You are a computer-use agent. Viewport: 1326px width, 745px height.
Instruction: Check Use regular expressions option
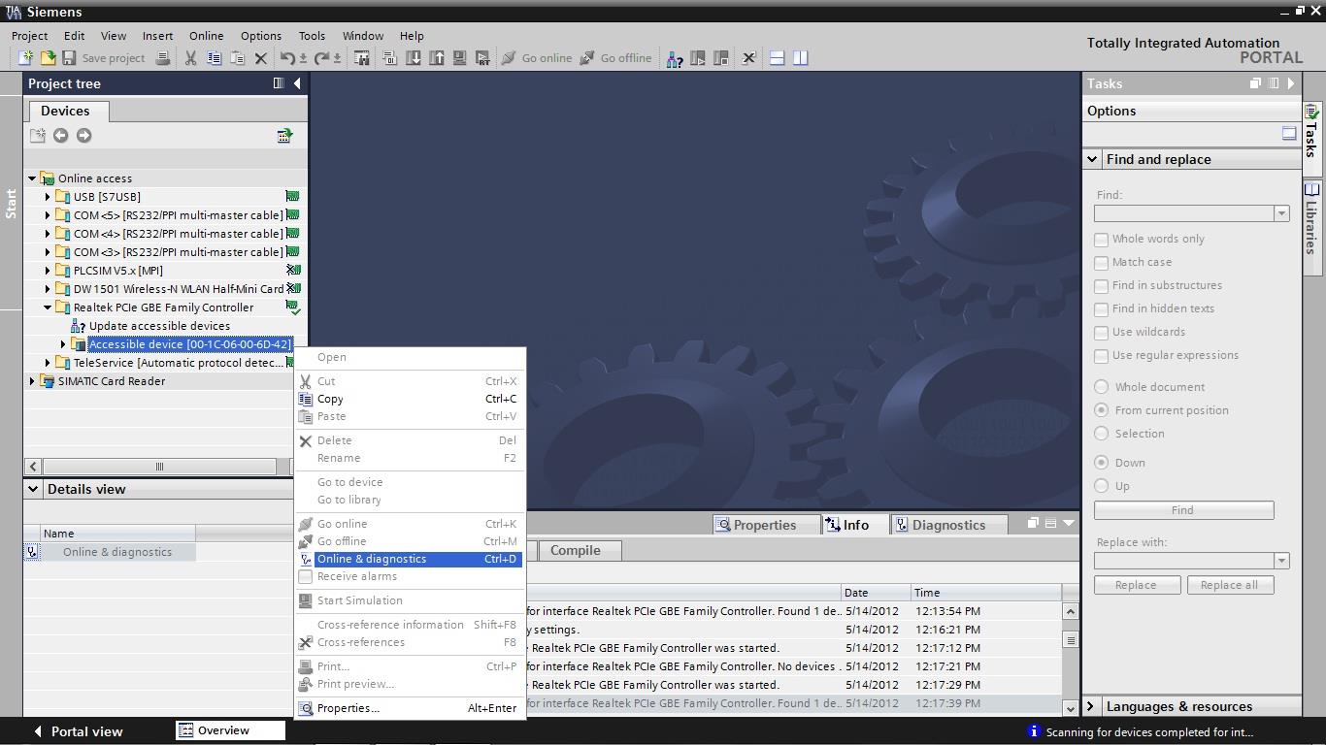coord(1101,355)
